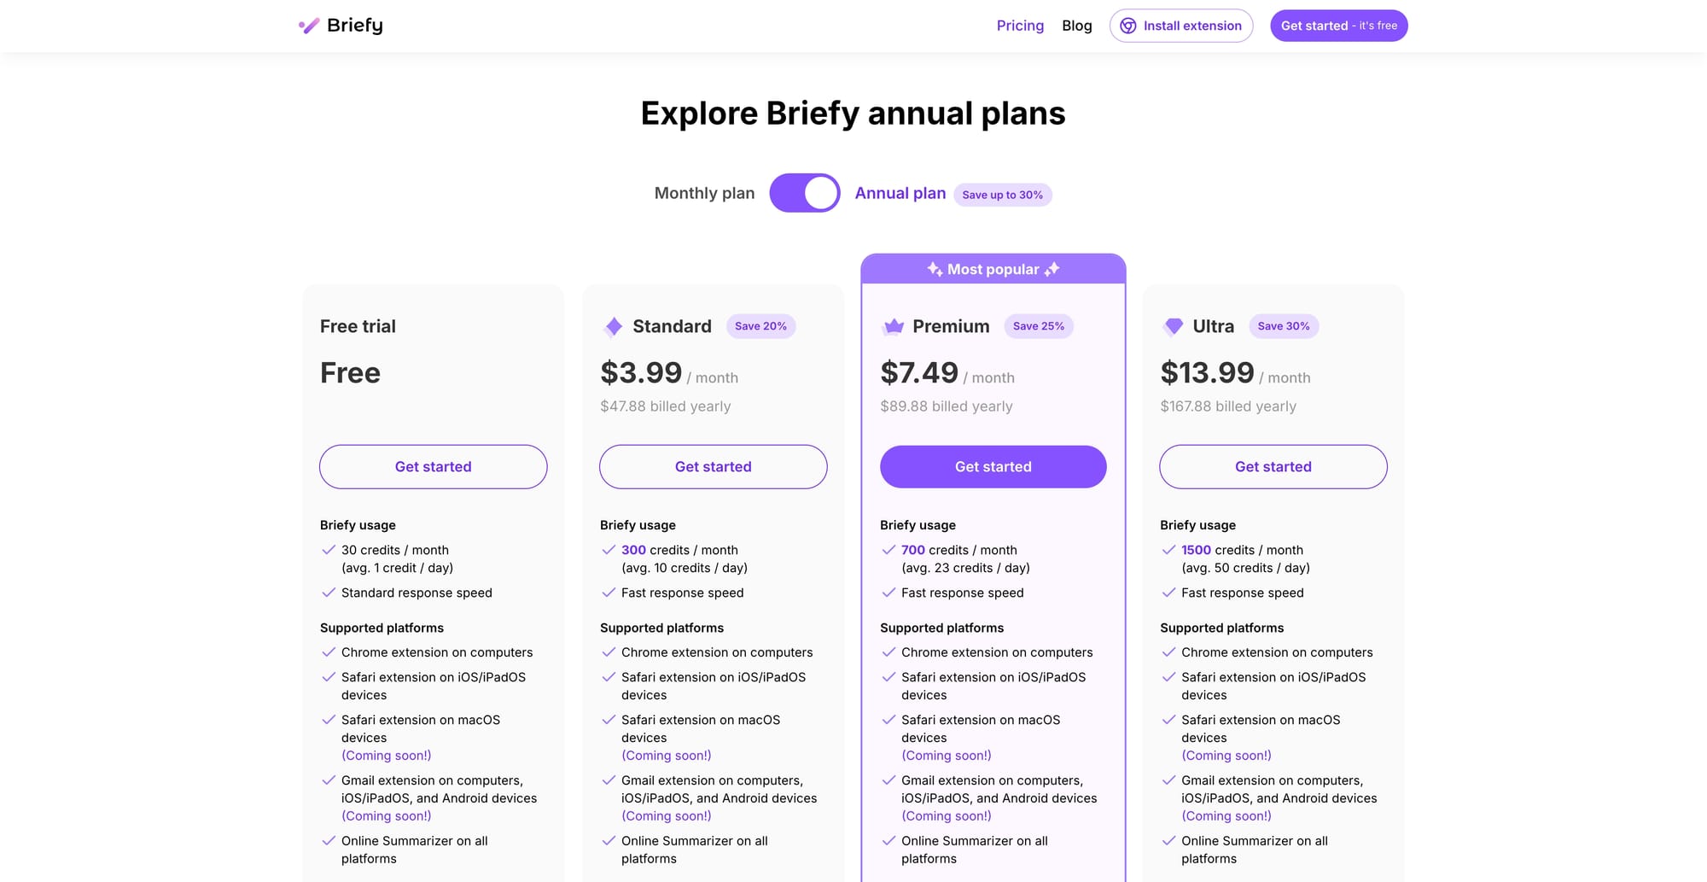Click the Ultra plan gem icon
1707x882 pixels.
(1174, 326)
